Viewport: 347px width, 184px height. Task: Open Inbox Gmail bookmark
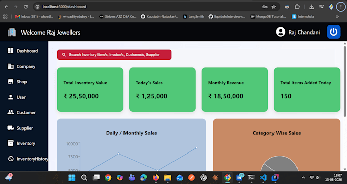coord(34,17)
